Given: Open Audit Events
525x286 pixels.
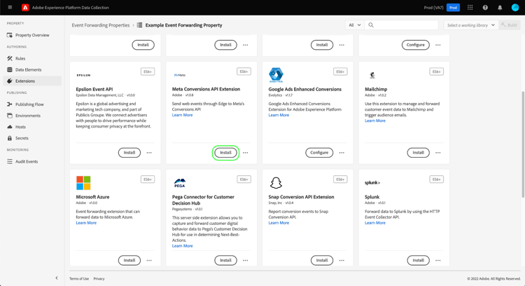Looking at the screenshot, I should [x=32, y=162].
